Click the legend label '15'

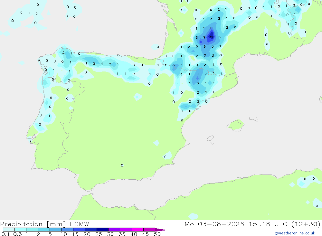pos(75,234)
